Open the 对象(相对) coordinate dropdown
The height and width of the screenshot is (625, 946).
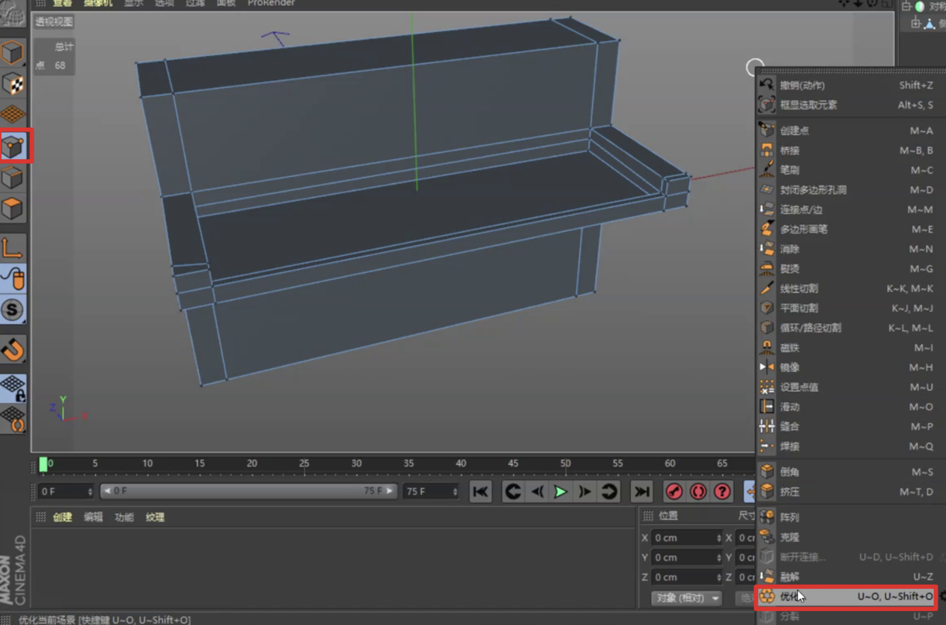pyautogui.click(x=686, y=598)
